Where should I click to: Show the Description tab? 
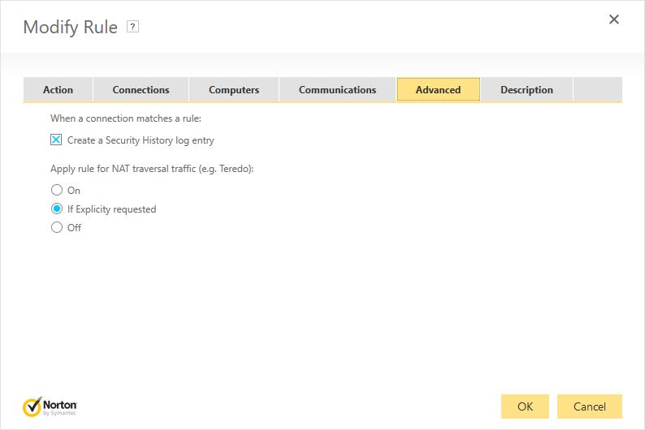pyautogui.click(x=526, y=89)
